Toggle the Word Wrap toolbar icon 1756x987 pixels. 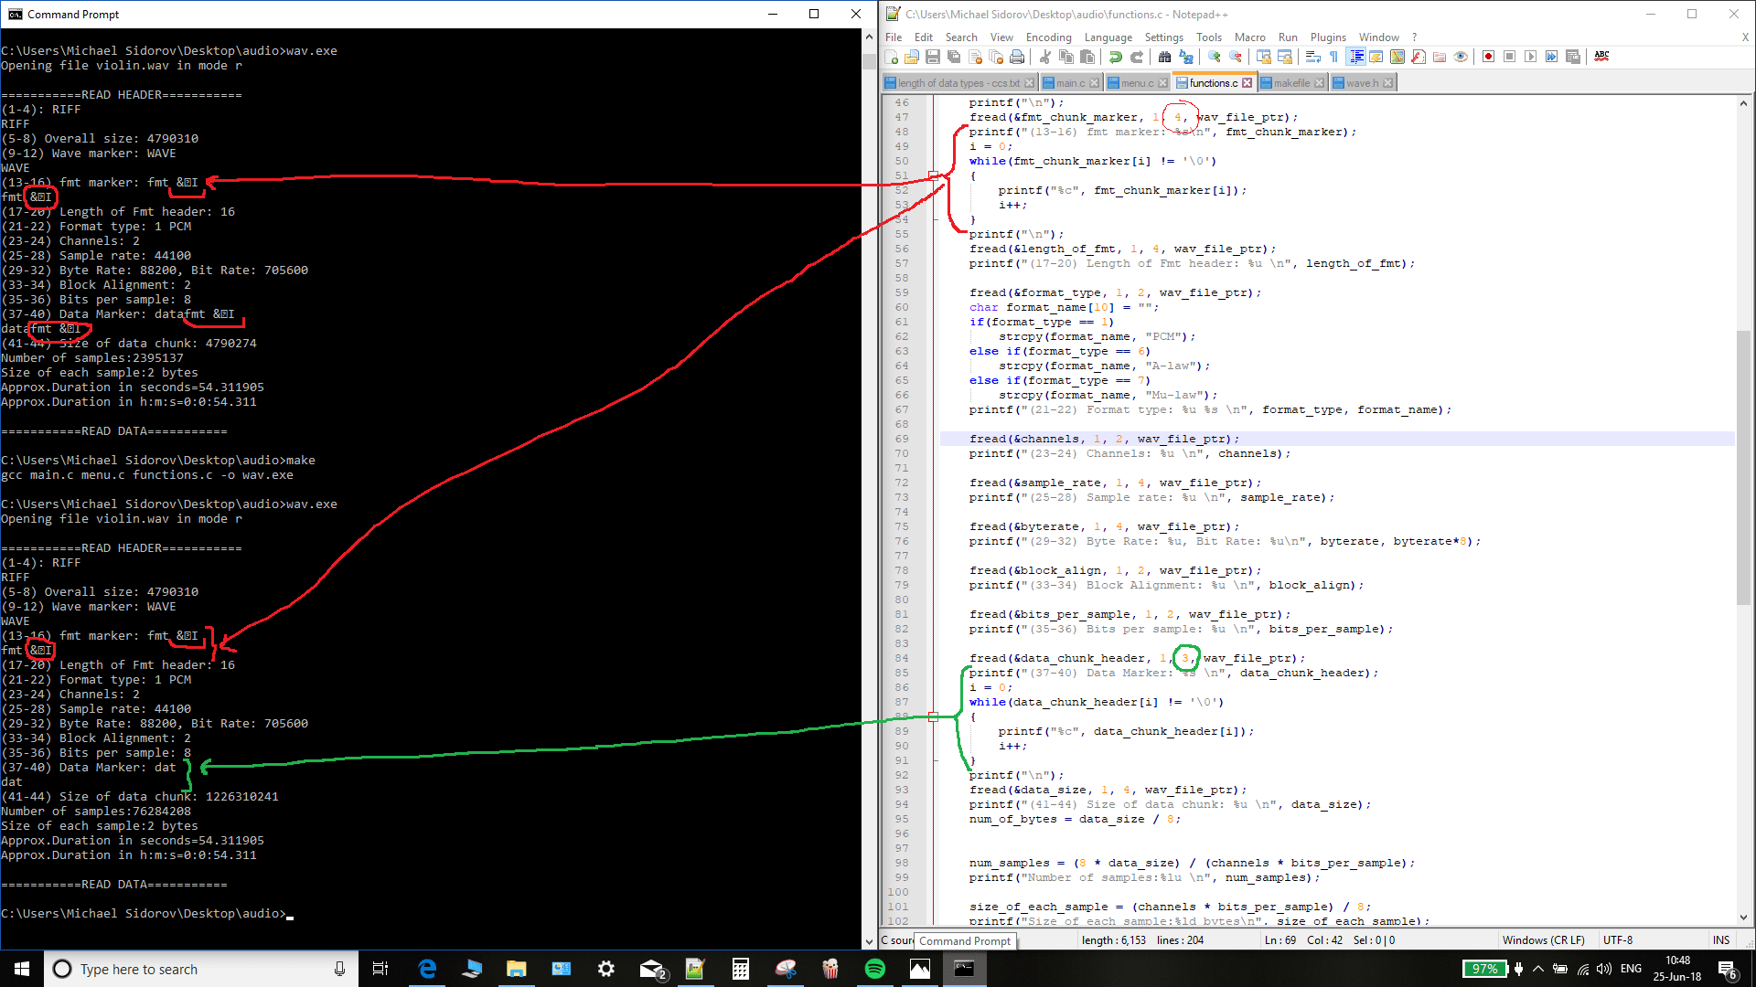click(1313, 57)
